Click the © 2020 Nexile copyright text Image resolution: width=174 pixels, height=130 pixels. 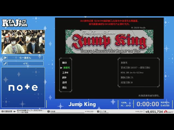coord(138,28)
